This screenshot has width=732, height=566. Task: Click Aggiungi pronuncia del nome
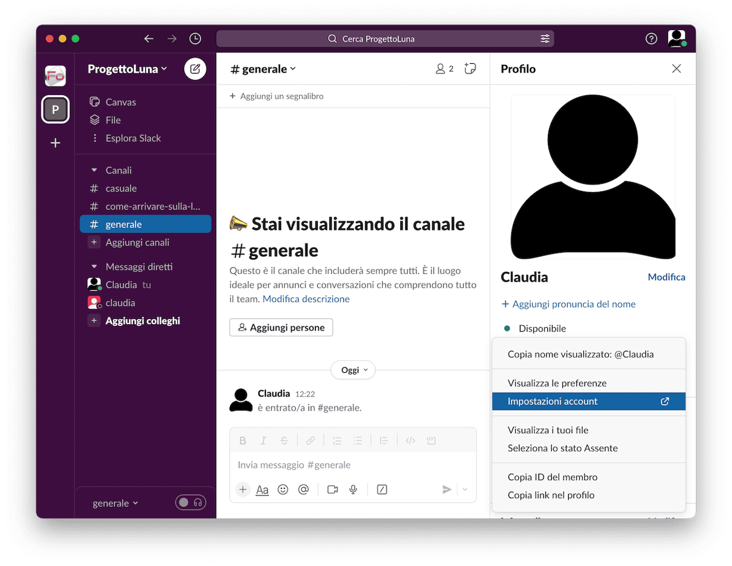568,304
